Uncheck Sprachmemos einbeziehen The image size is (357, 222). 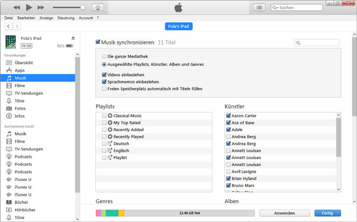click(x=104, y=82)
